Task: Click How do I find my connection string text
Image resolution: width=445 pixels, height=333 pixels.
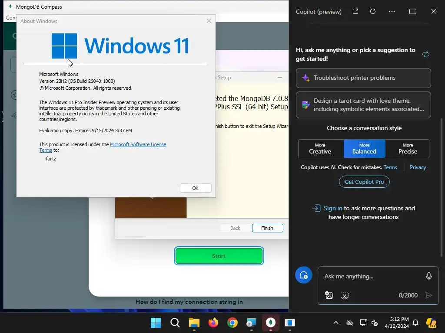Action: (x=189, y=302)
